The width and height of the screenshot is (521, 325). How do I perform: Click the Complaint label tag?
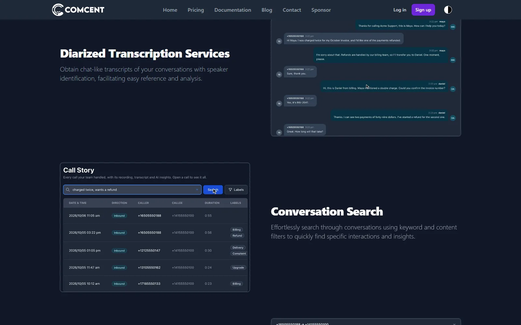tap(239, 253)
